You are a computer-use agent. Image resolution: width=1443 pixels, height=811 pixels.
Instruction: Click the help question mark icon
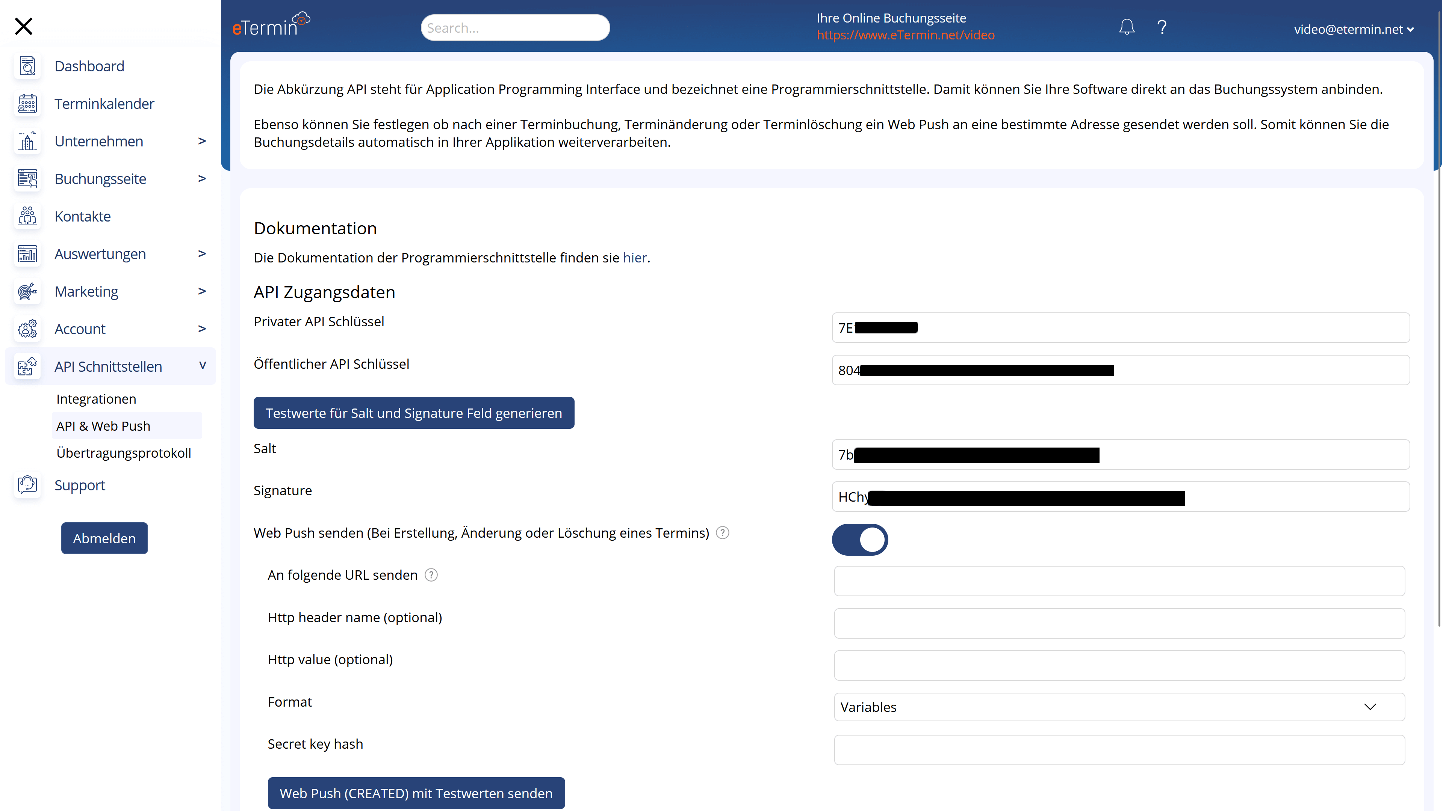pyautogui.click(x=1163, y=27)
